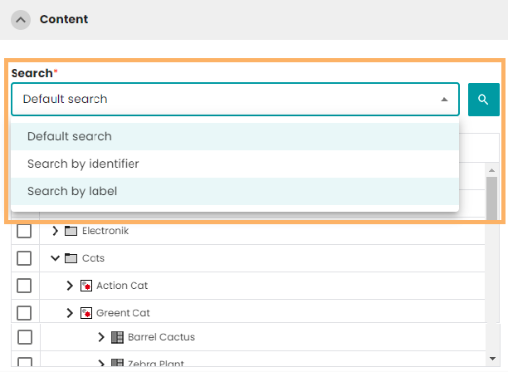
Task: Expand the Electronik tree node
Action: 56,231
